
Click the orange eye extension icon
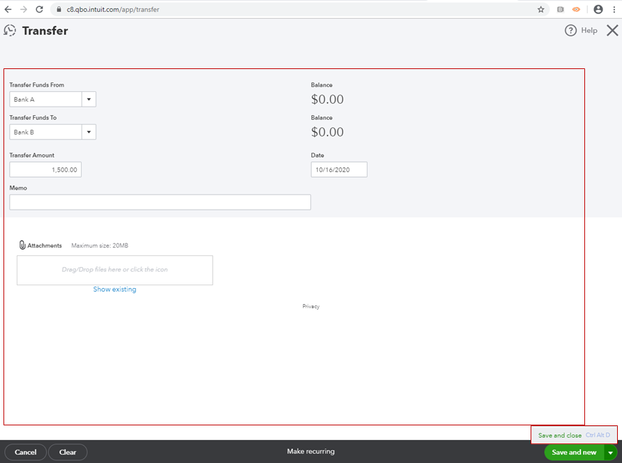576,10
